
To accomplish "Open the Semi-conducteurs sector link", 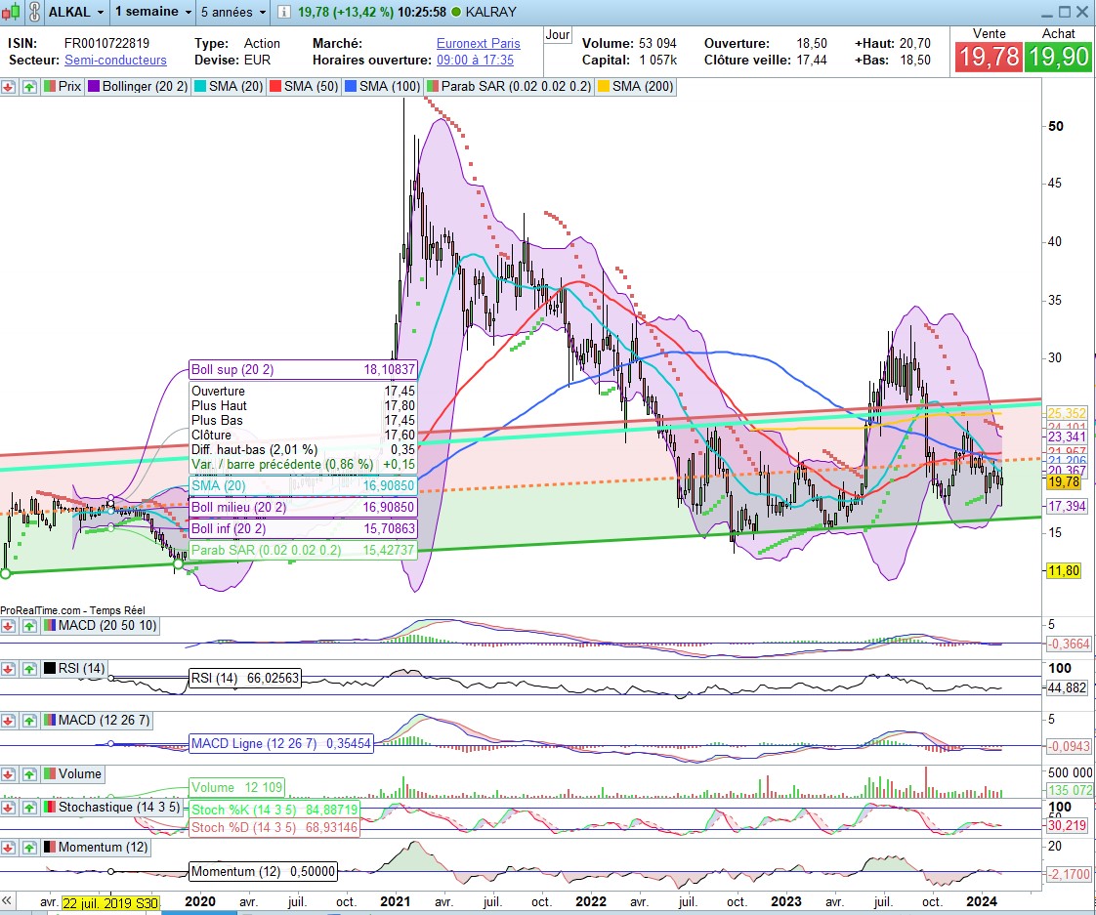I will [x=115, y=61].
